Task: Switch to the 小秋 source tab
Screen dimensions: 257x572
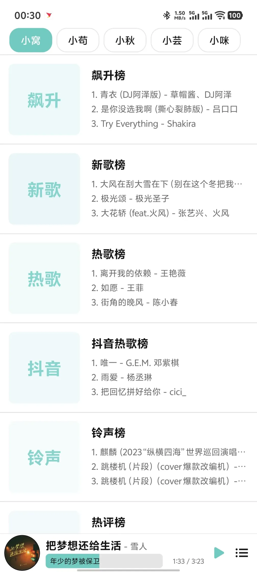Action: click(125, 40)
